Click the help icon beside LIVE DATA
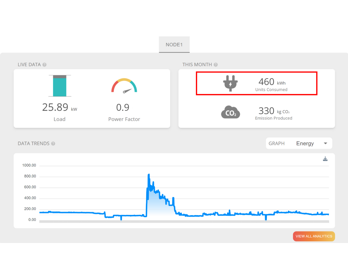 coord(45,65)
